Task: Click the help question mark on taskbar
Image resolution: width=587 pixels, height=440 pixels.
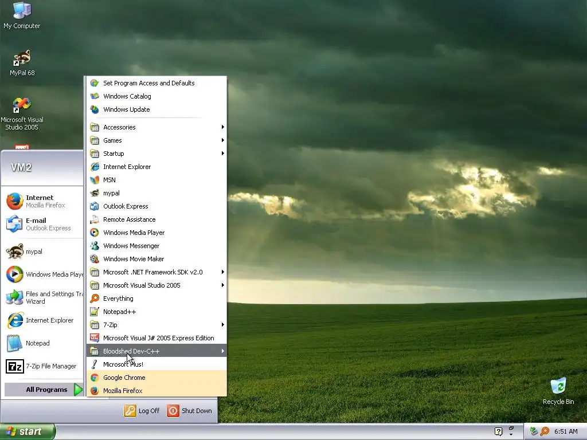Action: click(x=498, y=431)
